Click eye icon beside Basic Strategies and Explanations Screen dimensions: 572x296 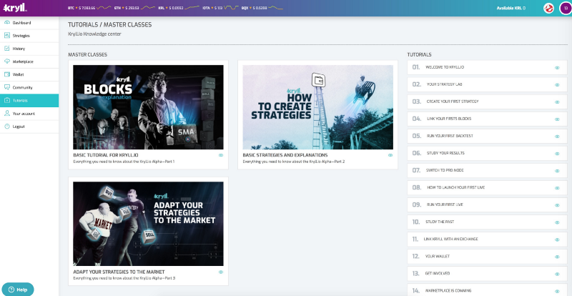(390, 155)
